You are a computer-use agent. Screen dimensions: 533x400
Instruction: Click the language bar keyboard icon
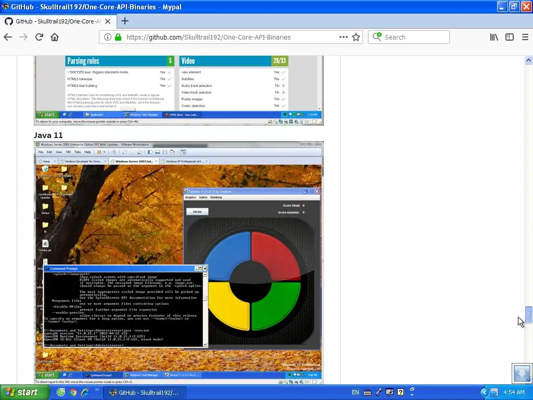[x=367, y=393]
